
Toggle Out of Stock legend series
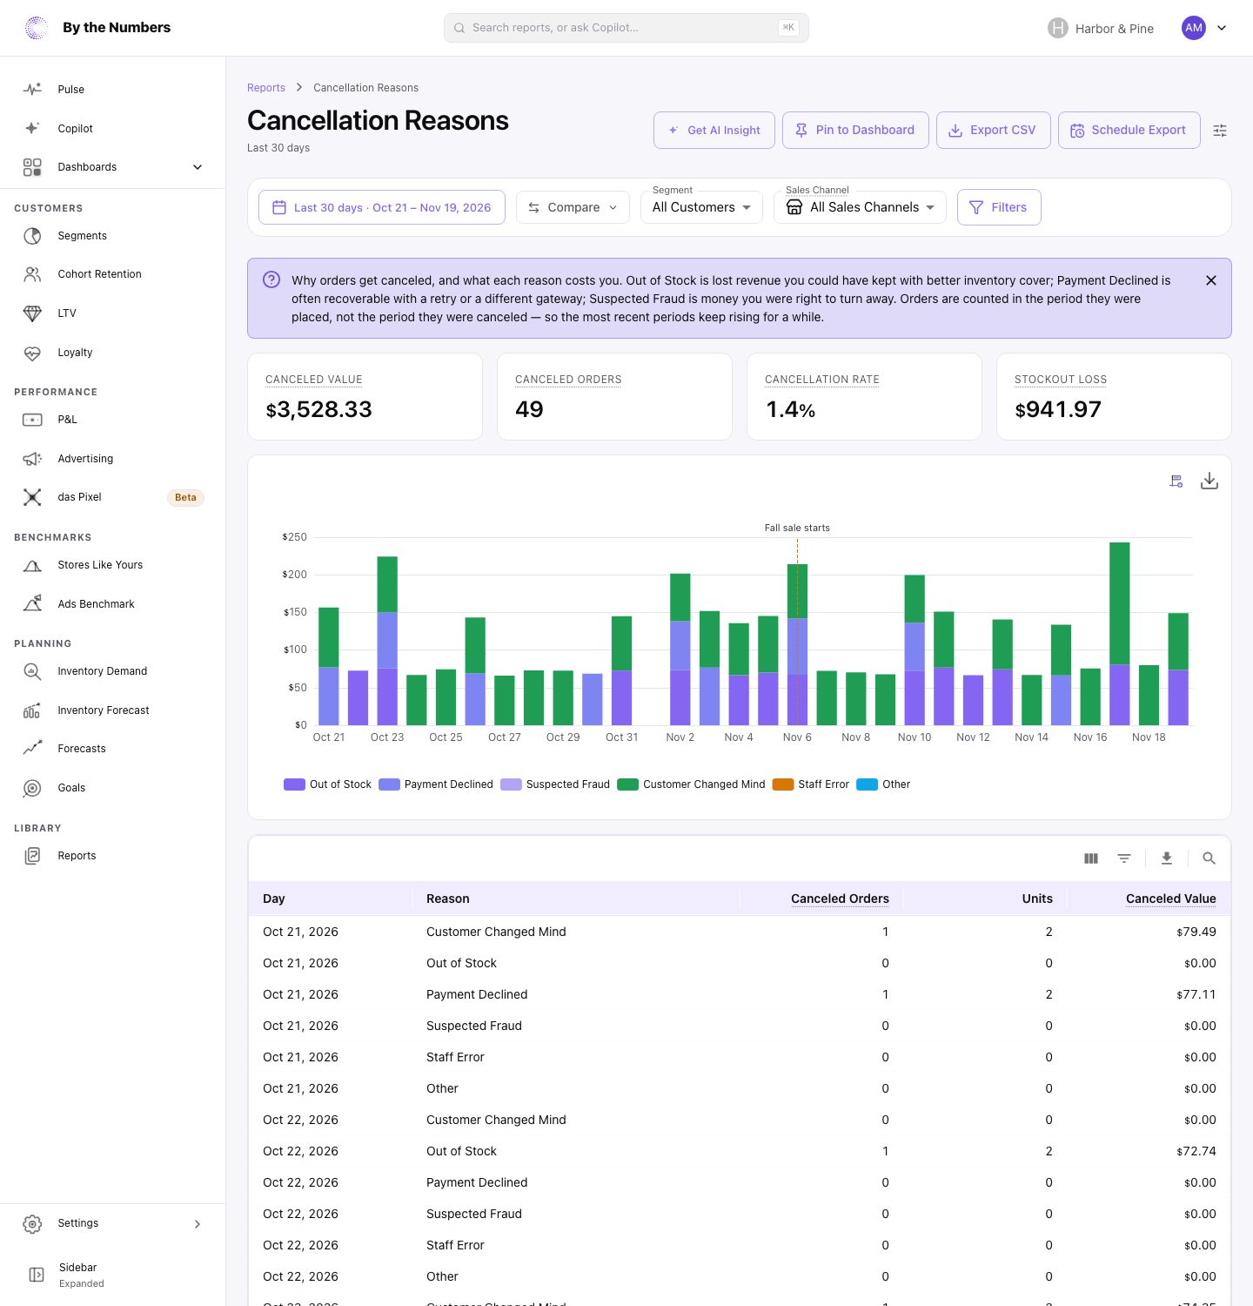coord(328,784)
